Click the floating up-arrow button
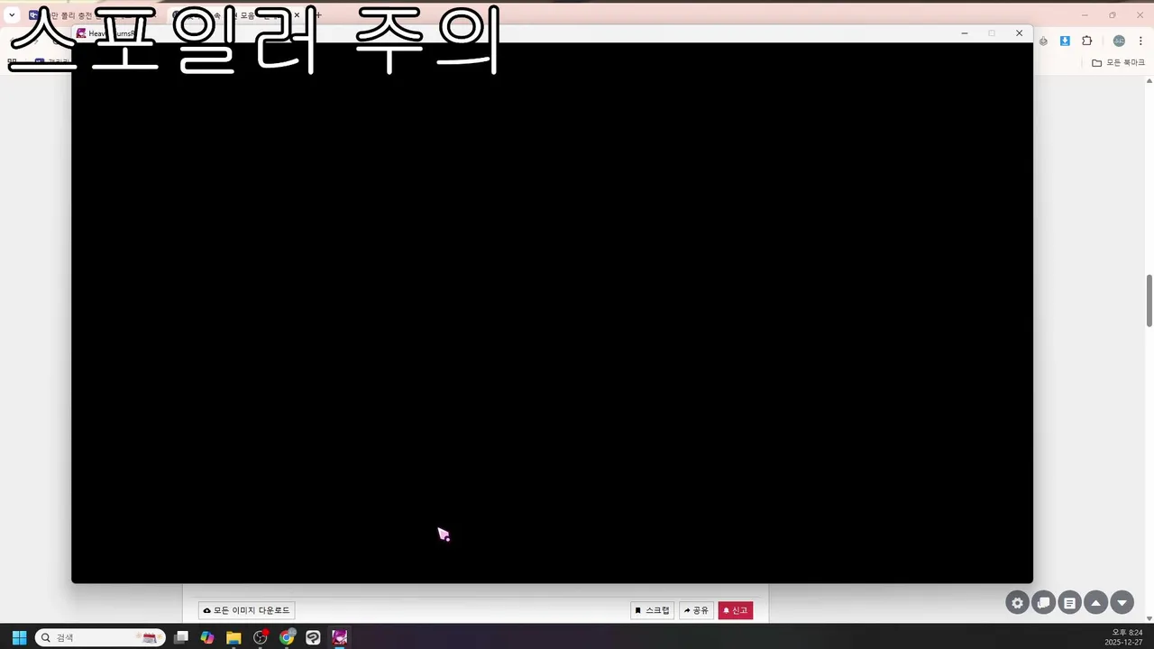This screenshot has height=649, width=1154. coord(1096,603)
